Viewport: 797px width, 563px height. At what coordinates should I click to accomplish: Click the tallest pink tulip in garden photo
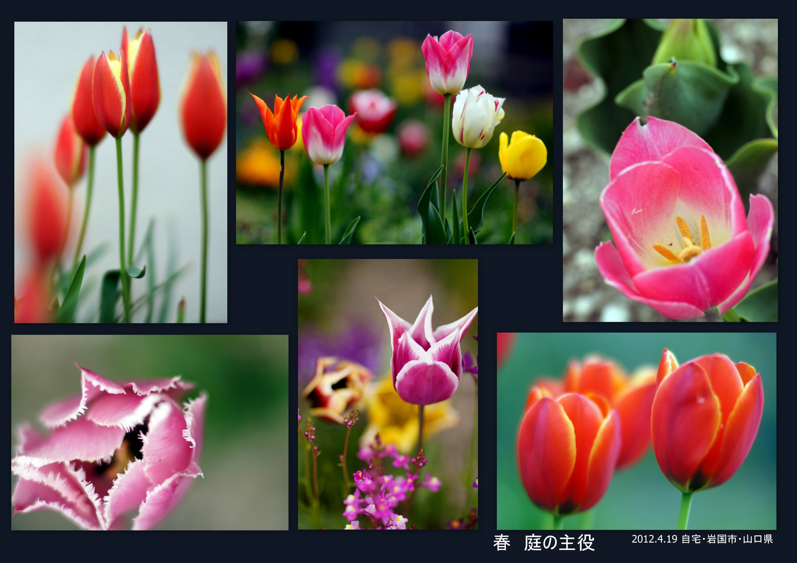tap(447, 62)
